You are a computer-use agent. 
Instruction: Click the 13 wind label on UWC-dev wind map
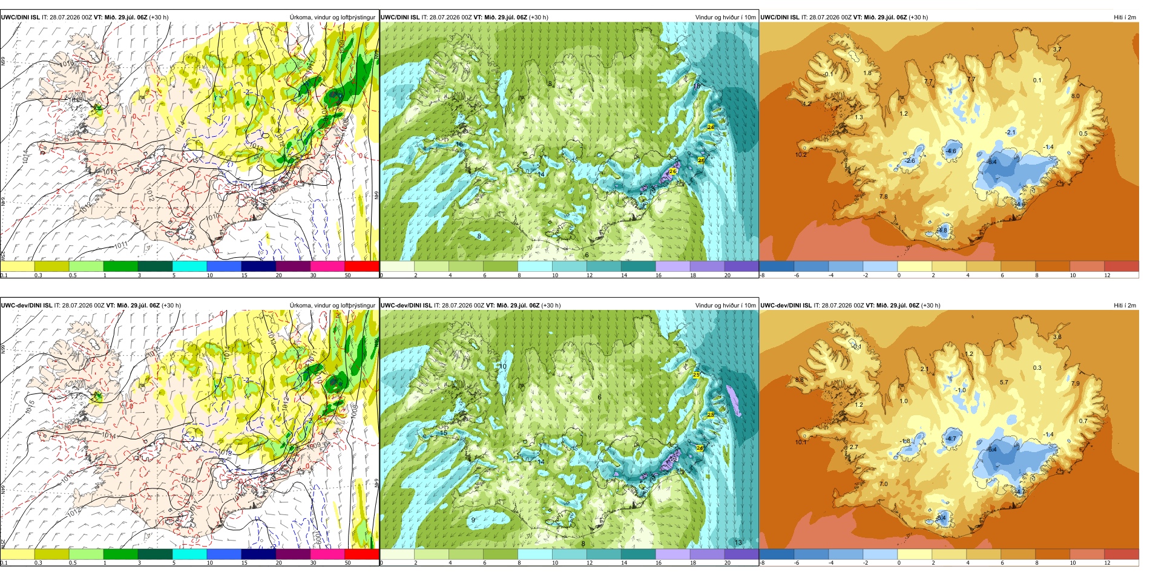[x=738, y=542]
